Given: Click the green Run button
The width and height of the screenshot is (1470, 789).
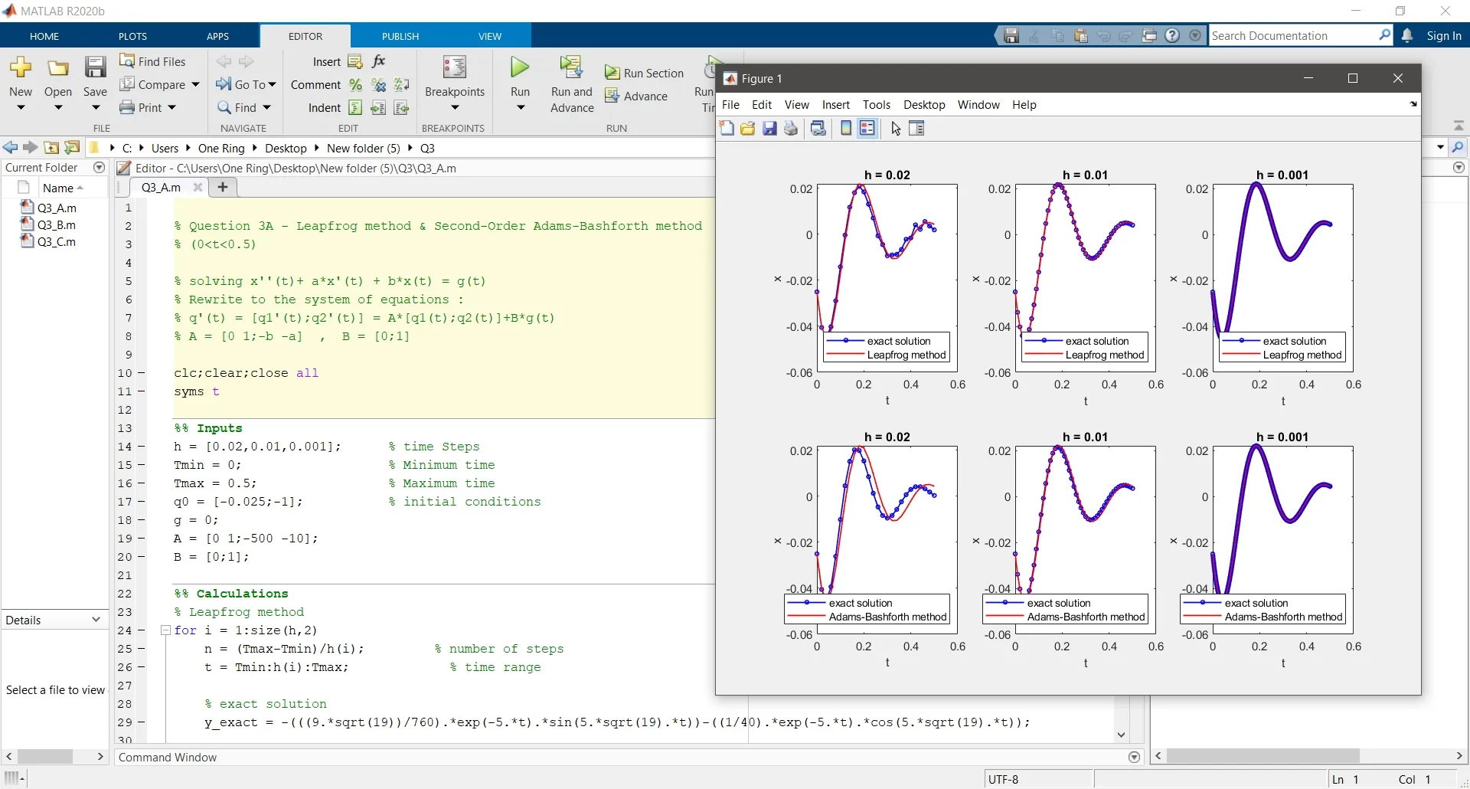Looking at the screenshot, I should pos(520,68).
